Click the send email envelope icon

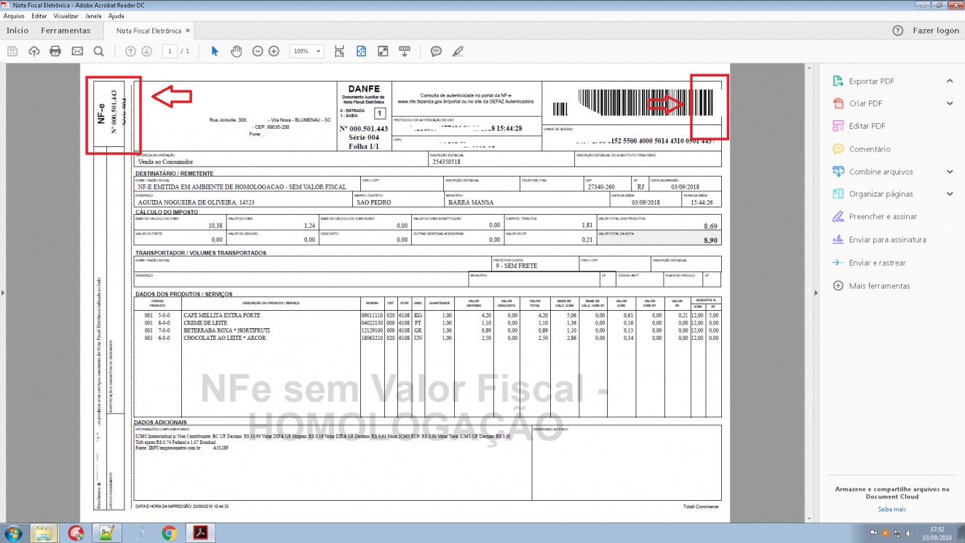[77, 51]
